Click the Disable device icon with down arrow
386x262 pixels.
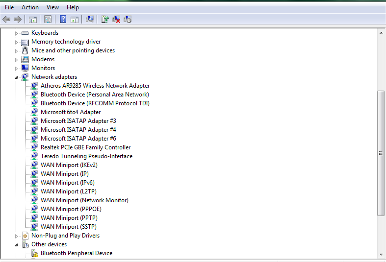pos(128,19)
